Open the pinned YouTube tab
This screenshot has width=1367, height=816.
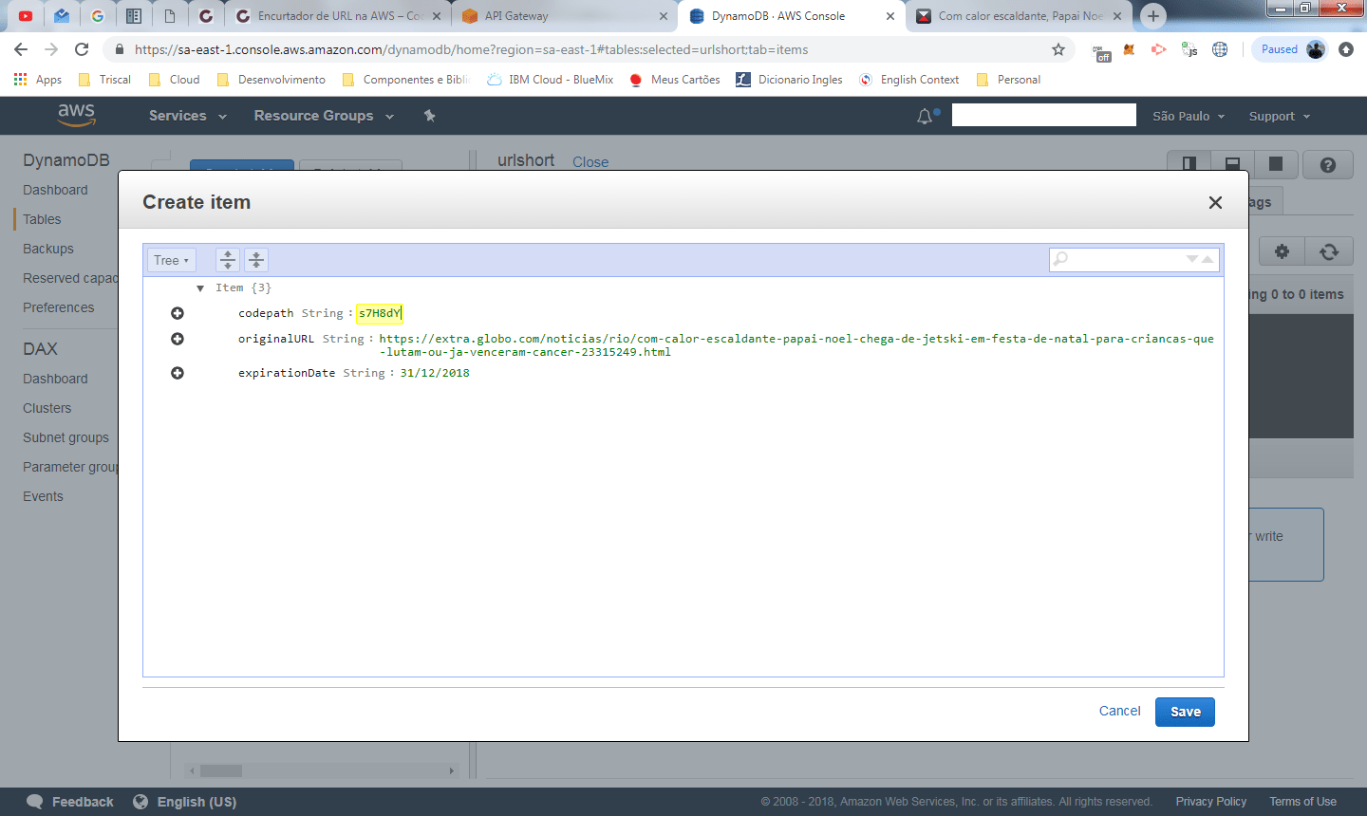26,16
